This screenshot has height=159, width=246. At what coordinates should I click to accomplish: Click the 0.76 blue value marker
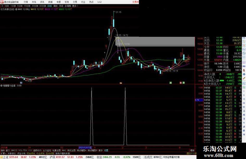(199, 100)
